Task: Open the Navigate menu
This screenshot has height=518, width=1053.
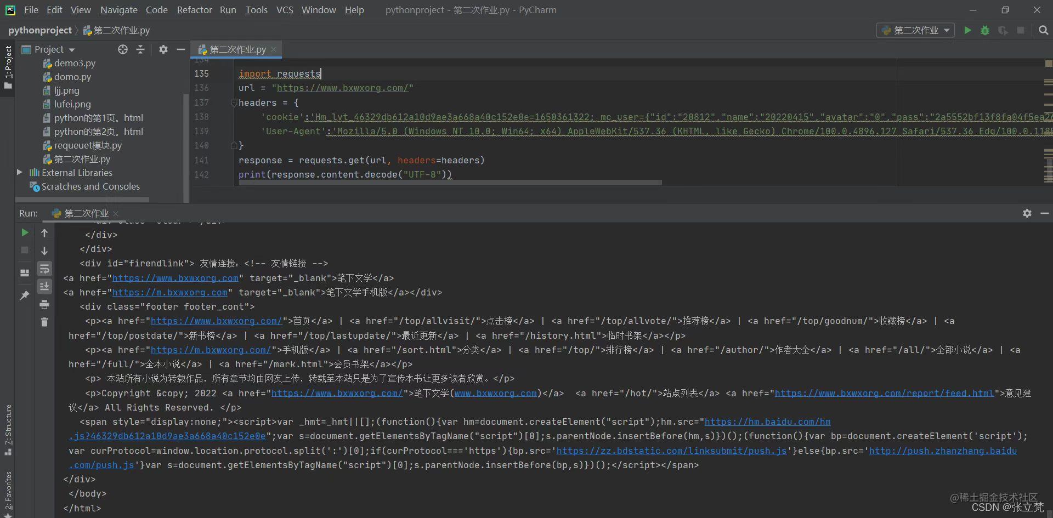Action: pos(119,10)
